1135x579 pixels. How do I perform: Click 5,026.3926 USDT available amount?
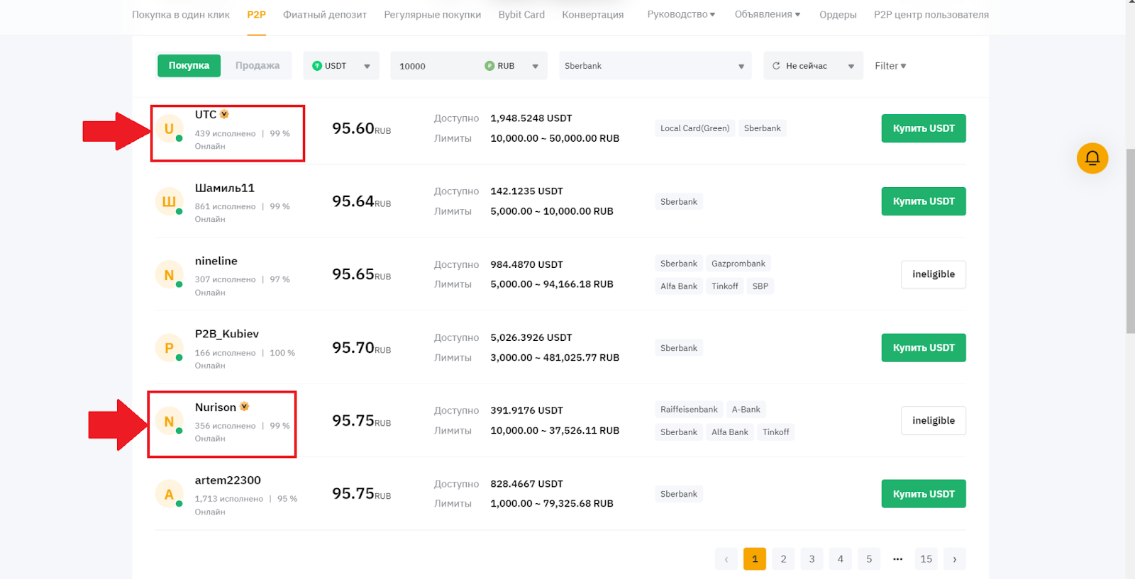[531, 337]
